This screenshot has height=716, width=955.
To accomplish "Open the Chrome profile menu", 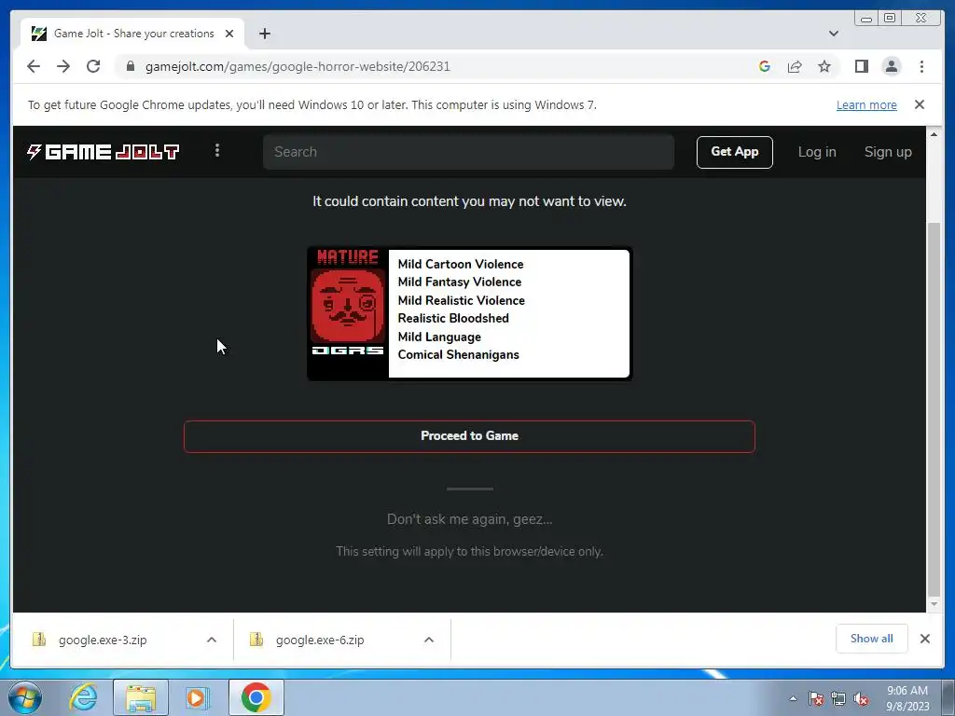I will pos(892,66).
